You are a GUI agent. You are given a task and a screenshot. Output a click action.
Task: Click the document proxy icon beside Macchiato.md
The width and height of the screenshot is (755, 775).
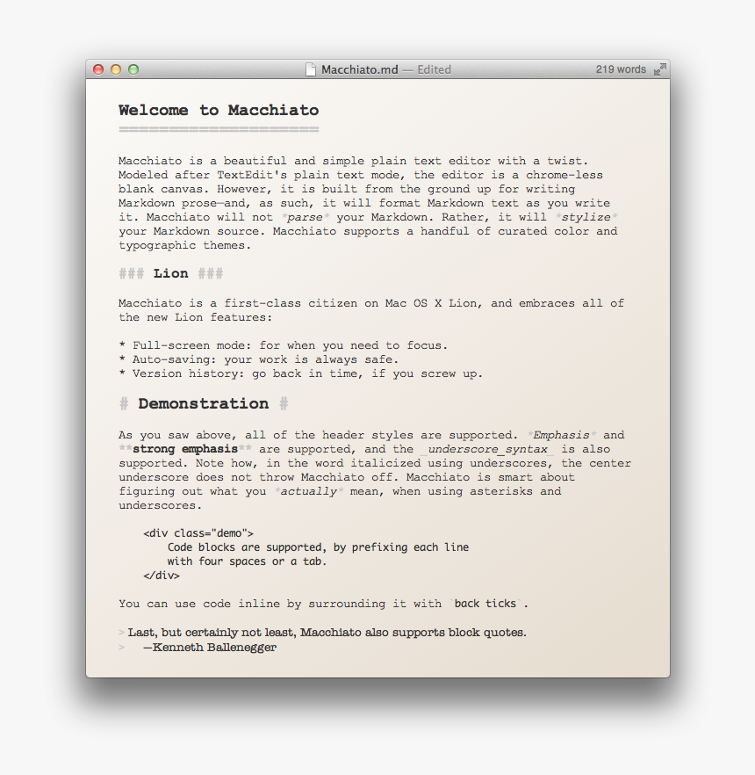point(311,69)
